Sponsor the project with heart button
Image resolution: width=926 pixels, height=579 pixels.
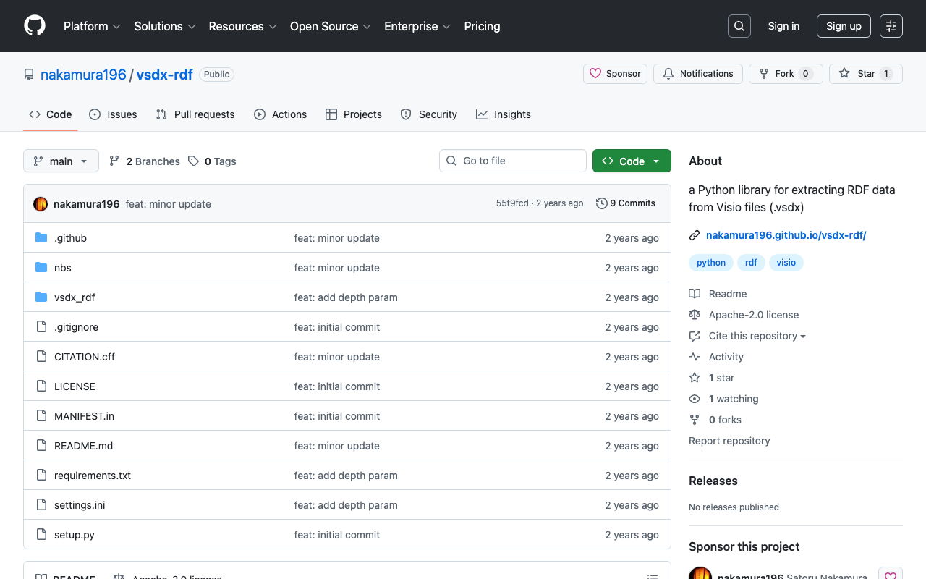[615, 74]
